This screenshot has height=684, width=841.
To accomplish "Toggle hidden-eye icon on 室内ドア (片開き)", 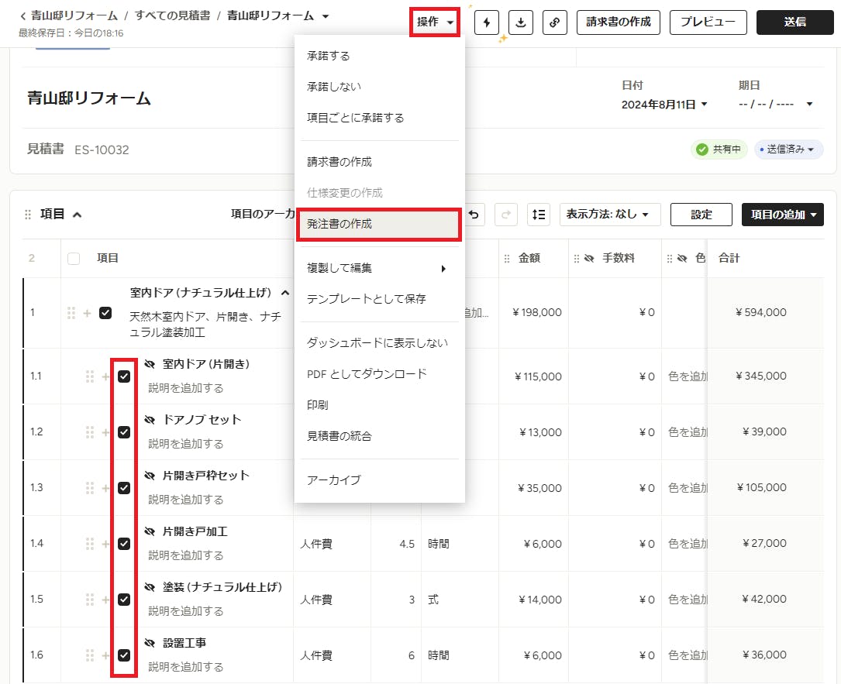I will coord(150,365).
